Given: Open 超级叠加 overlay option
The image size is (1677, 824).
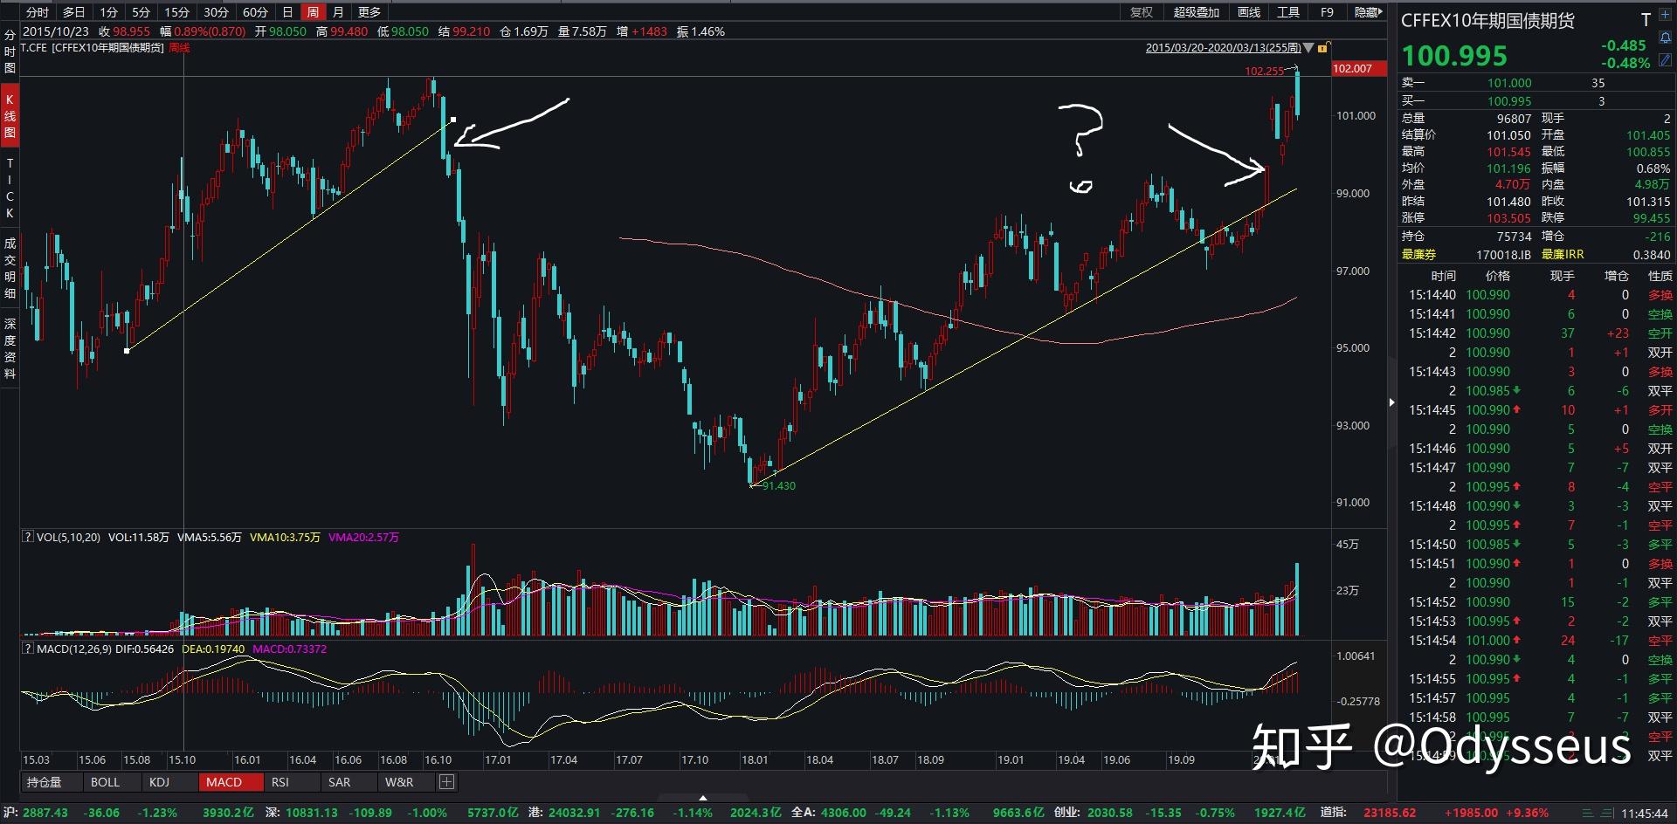Looking at the screenshot, I should (1196, 12).
